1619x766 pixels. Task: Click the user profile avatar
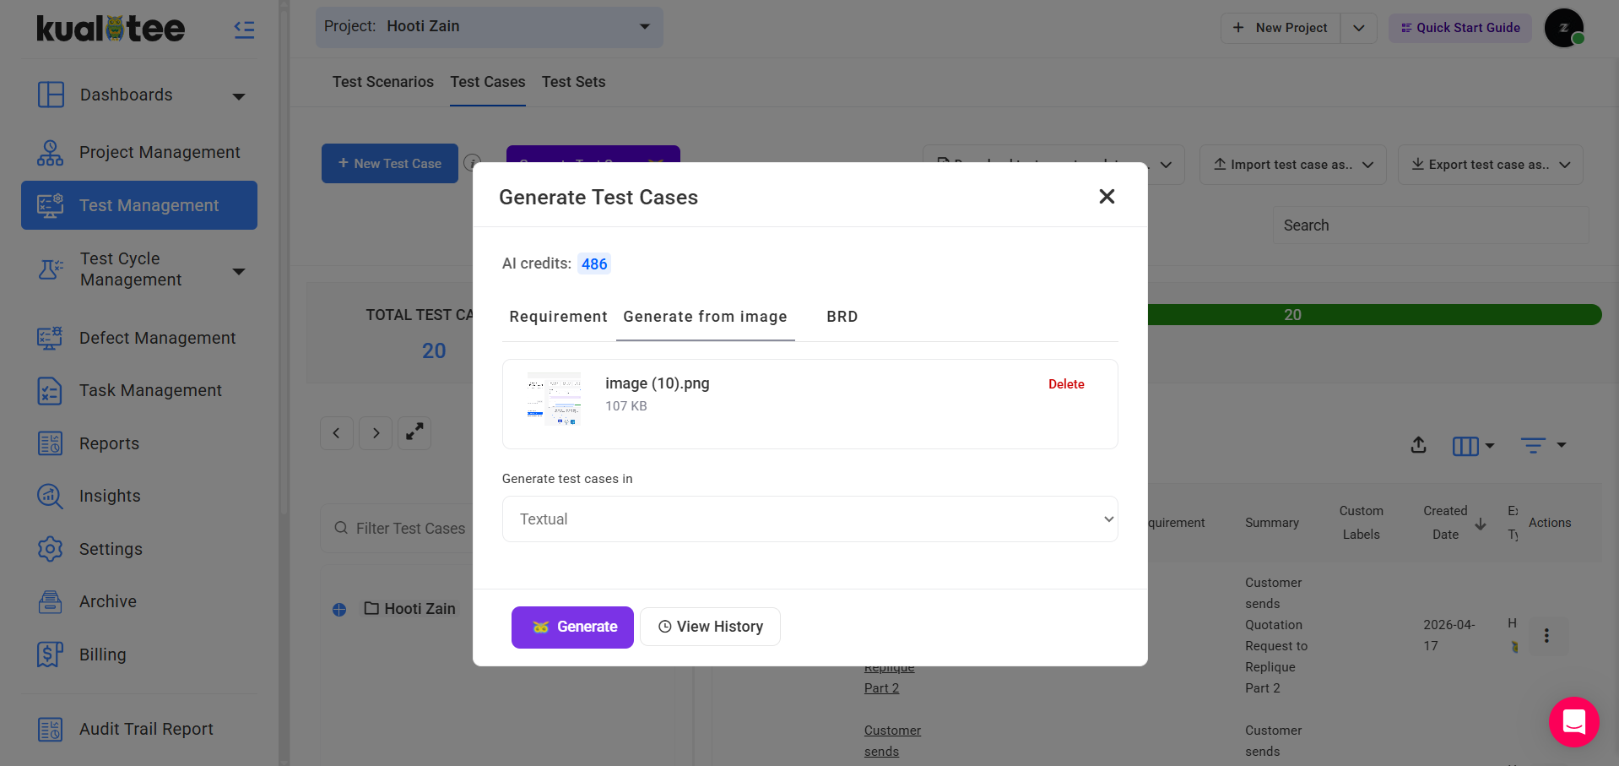click(x=1564, y=28)
